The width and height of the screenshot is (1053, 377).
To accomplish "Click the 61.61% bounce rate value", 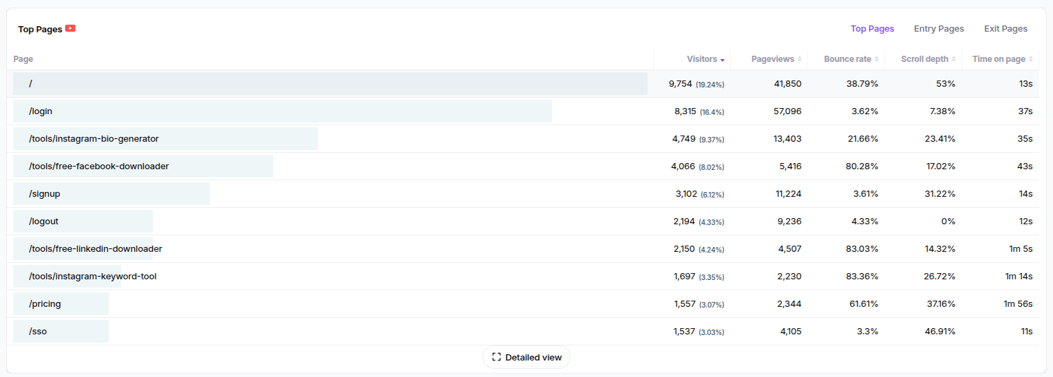I will click(x=864, y=303).
